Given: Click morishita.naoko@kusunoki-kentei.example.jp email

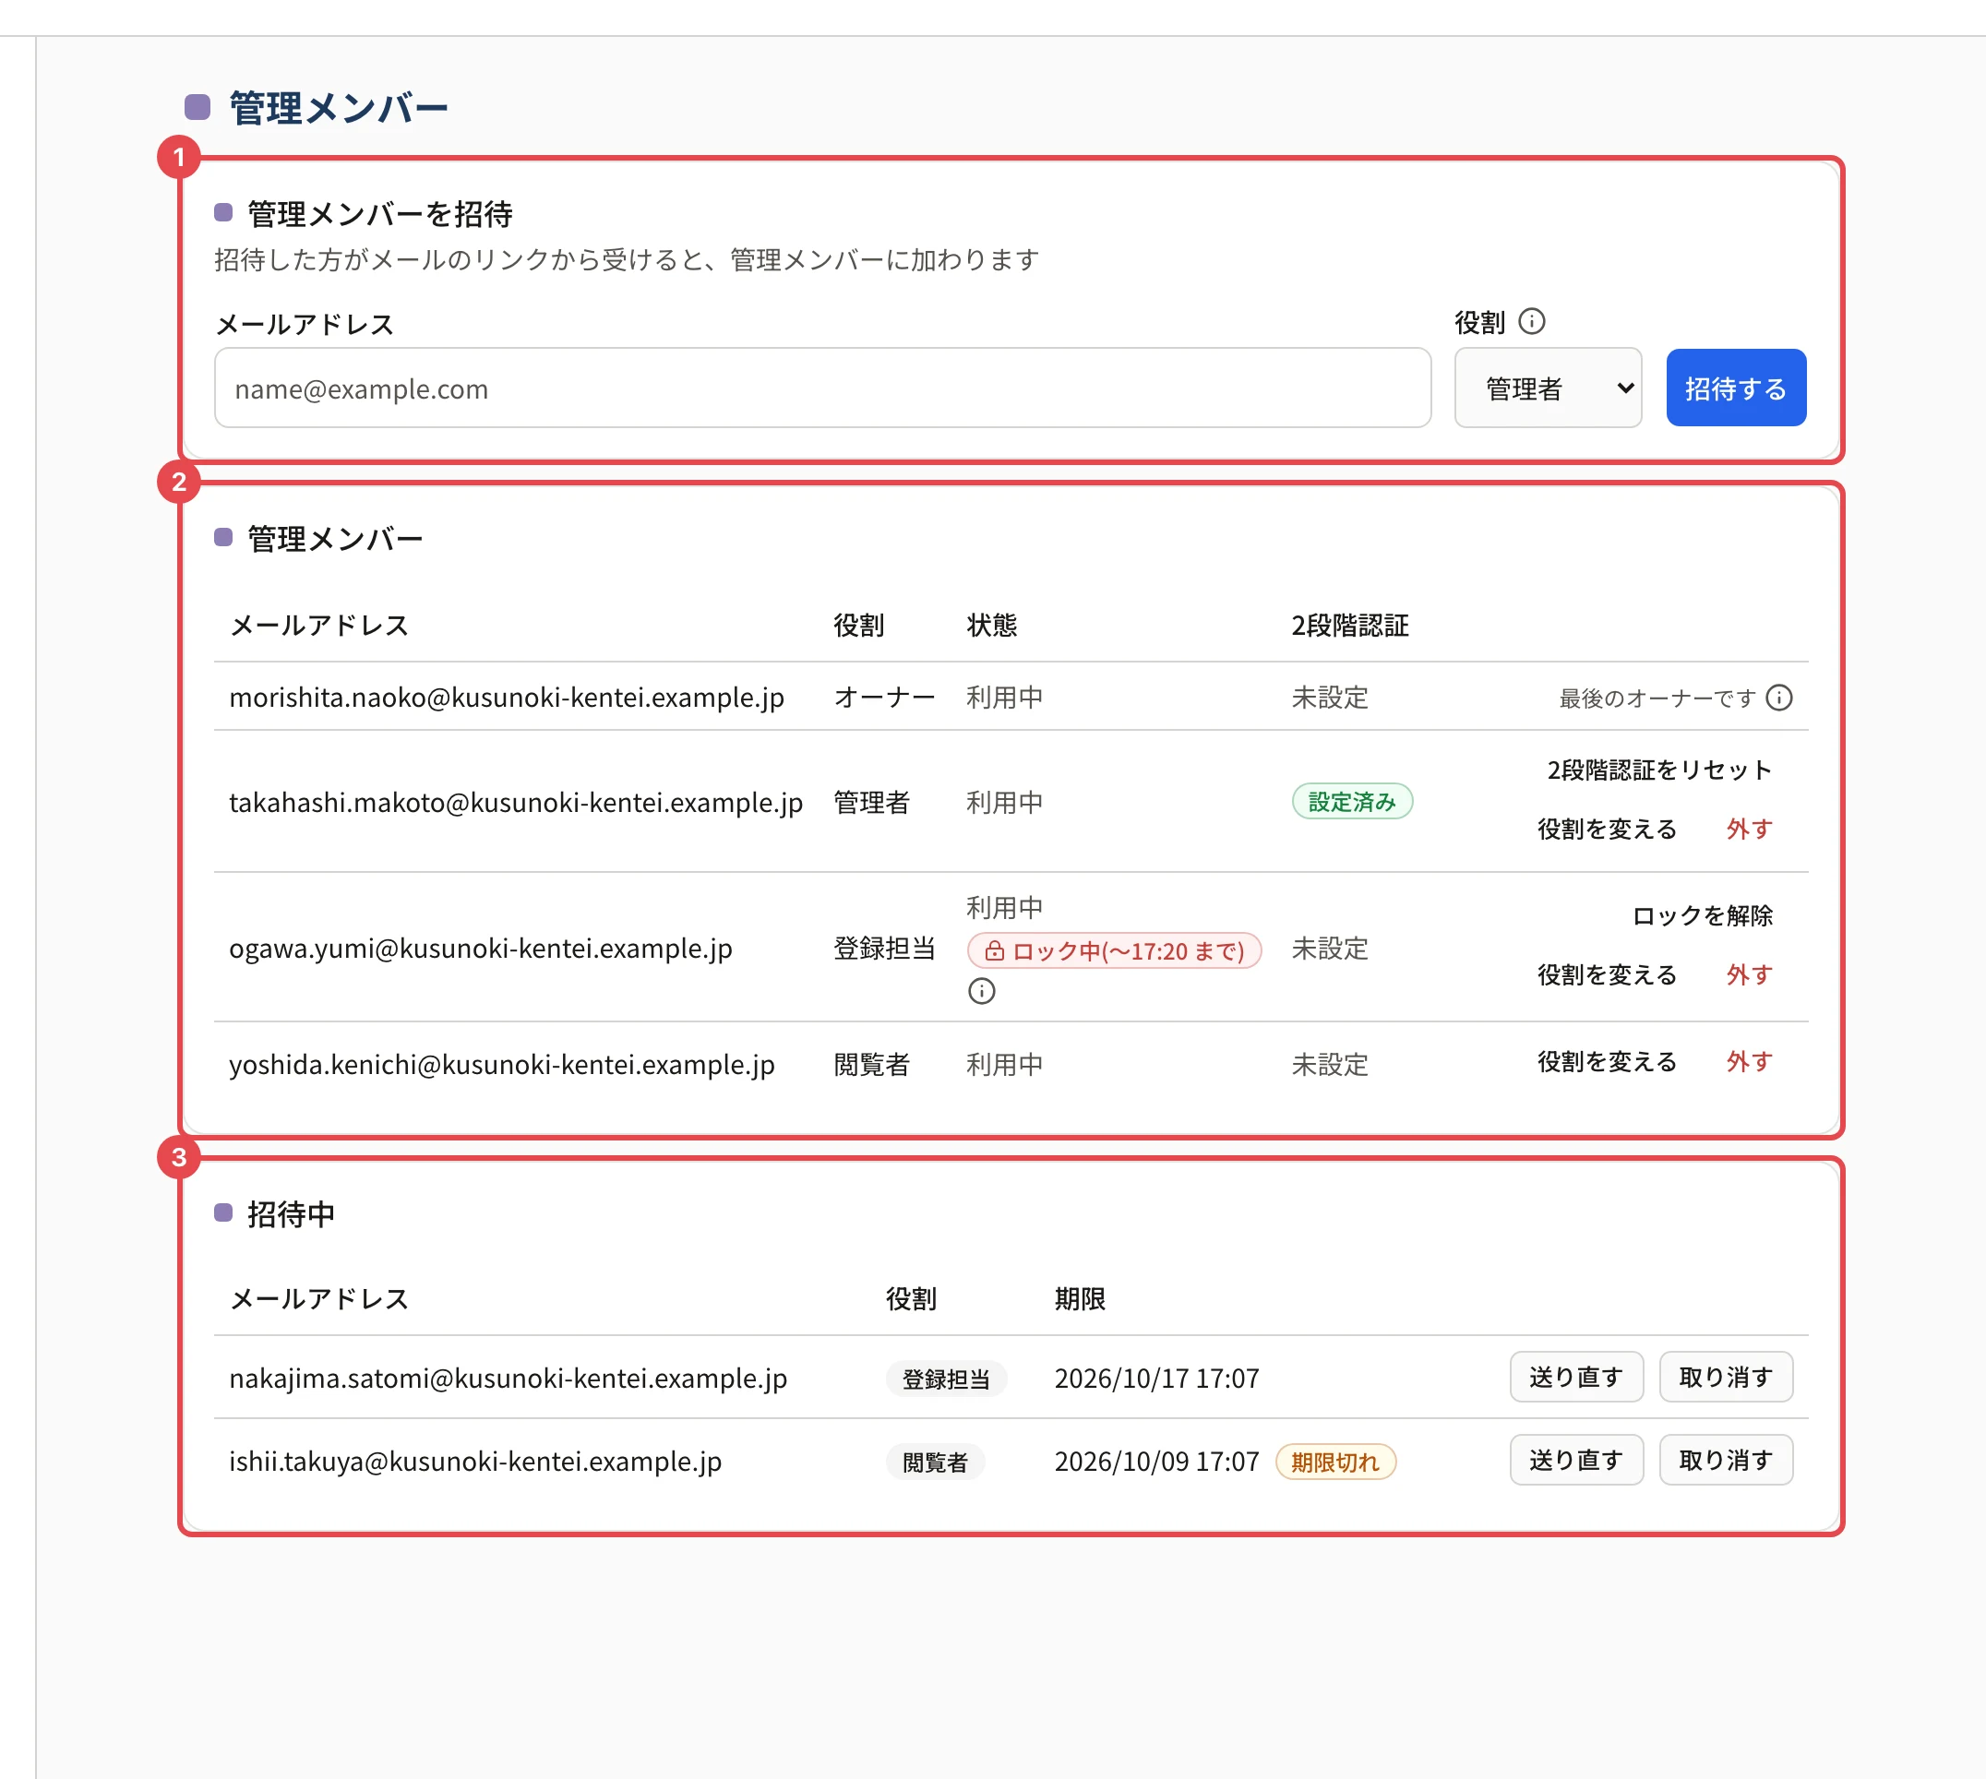Looking at the screenshot, I should (x=507, y=697).
